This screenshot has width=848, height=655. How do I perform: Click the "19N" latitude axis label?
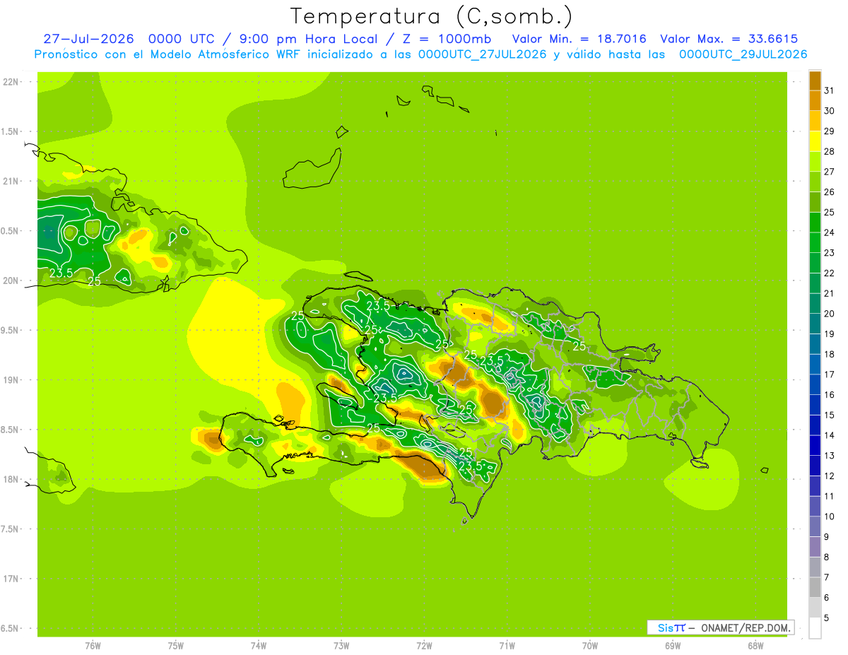10,379
